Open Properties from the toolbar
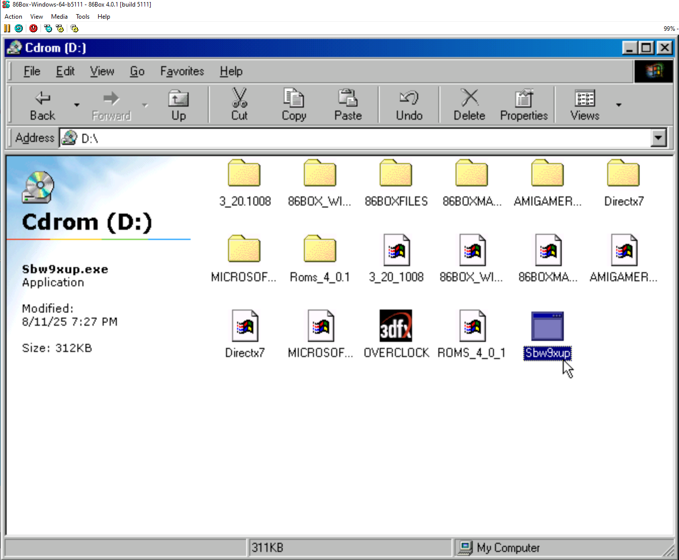679x560 pixels. pyautogui.click(x=524, y=105)
